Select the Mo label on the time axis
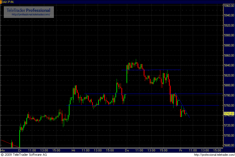Image resolution: width=235 pixels, height=157 pixels. pos(3,150)
